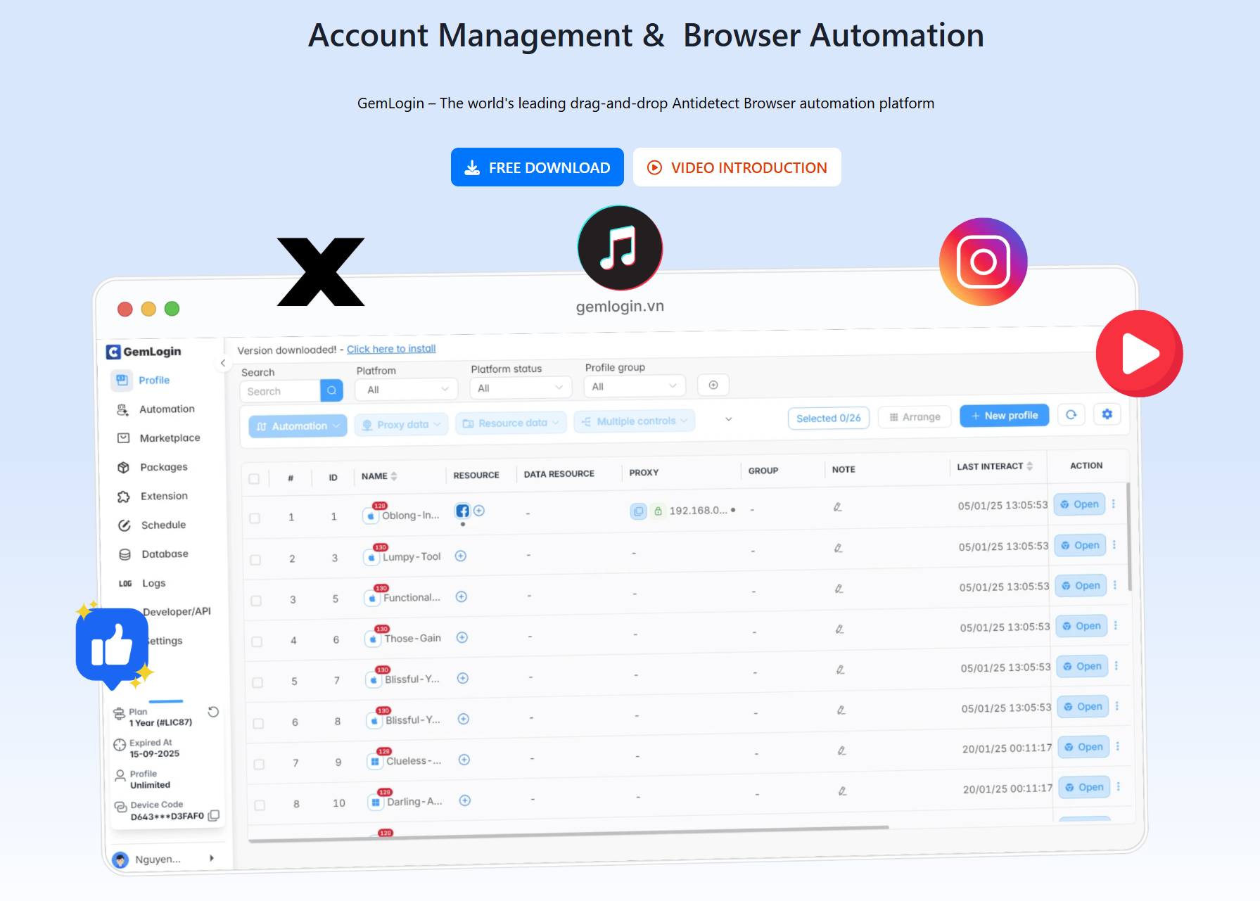Refresh the Plan info icon

(214, 712)
